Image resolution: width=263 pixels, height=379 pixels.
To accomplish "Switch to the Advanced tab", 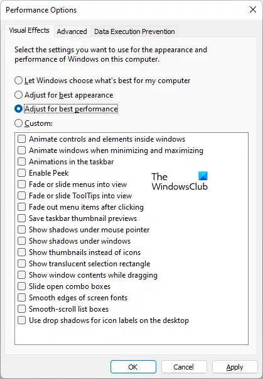I will coord(72,31).
